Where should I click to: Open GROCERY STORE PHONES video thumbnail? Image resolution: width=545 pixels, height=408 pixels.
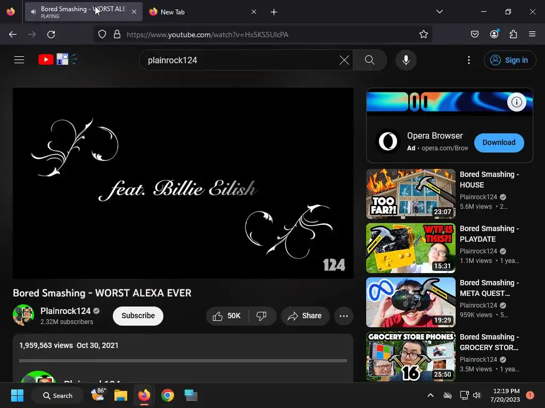[410, 356]
